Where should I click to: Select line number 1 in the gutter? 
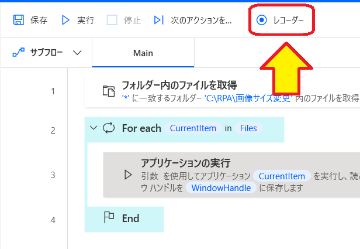click(53, 91)
